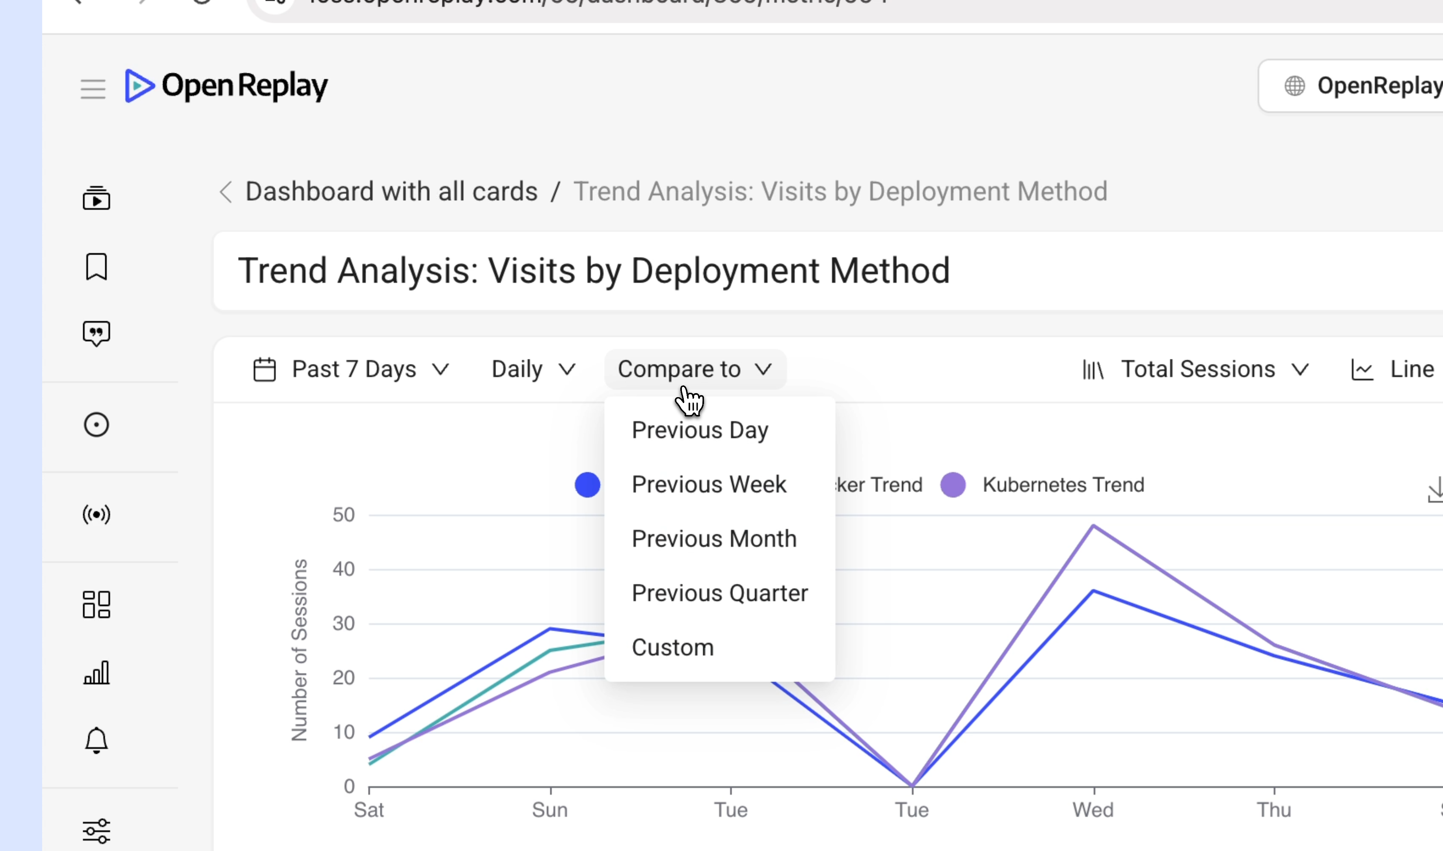
Task: Open the Daily granularity dropdown
Action: click(x=533, y=369)
